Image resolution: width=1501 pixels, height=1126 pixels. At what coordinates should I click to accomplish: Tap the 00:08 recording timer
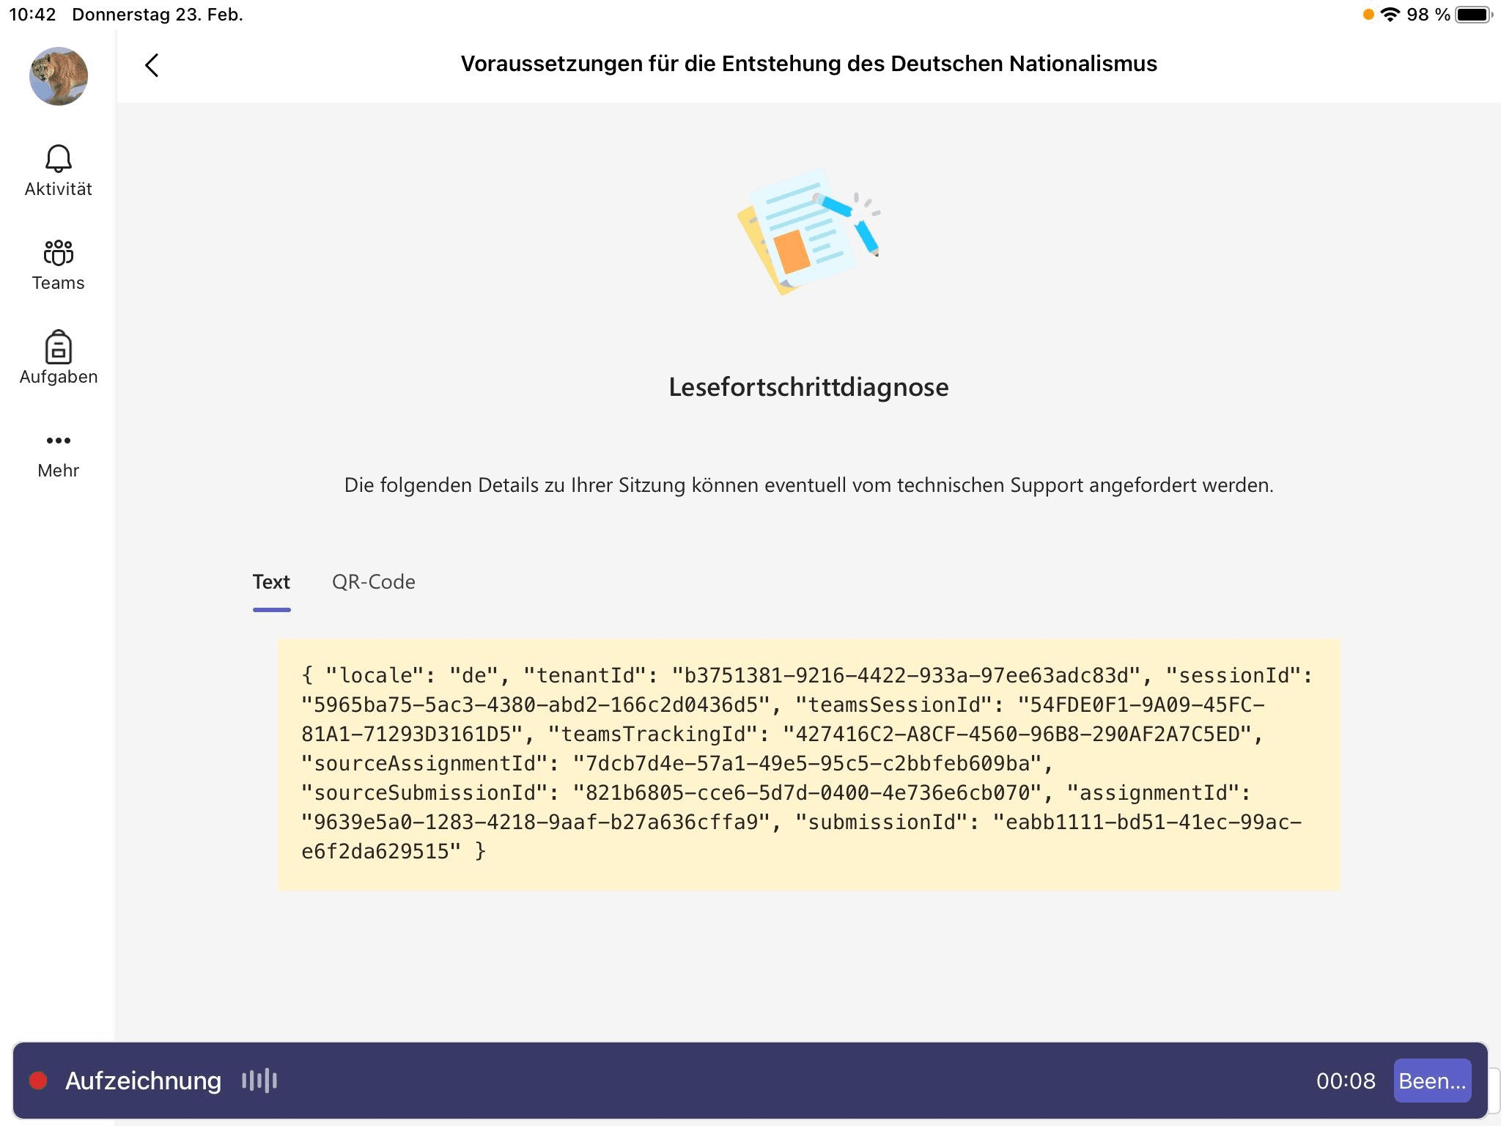point(1345,1081)
